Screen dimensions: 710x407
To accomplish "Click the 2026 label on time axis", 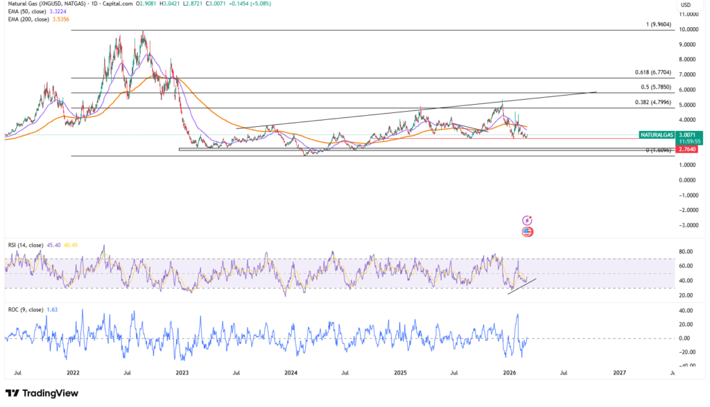I will [510, 372].
